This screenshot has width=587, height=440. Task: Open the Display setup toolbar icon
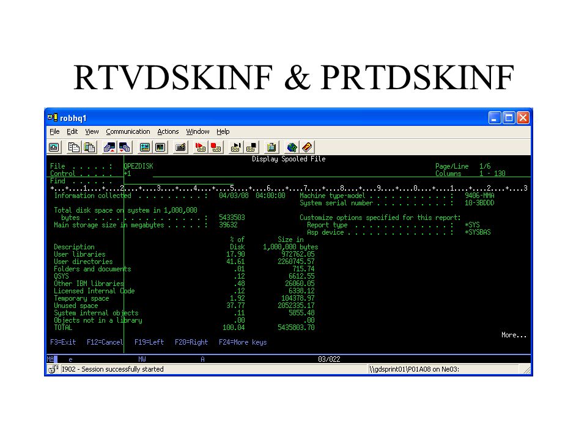click(x=144, y=147)
